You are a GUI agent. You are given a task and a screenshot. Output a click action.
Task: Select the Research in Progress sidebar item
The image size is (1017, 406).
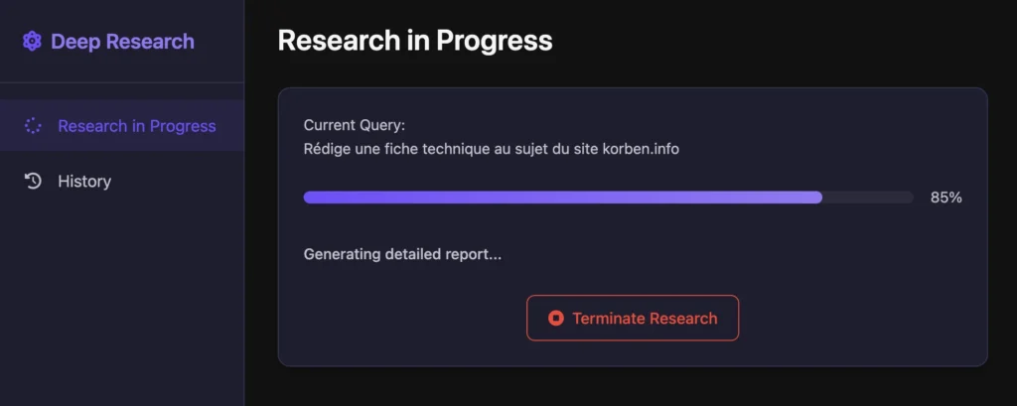pos(122,126)
